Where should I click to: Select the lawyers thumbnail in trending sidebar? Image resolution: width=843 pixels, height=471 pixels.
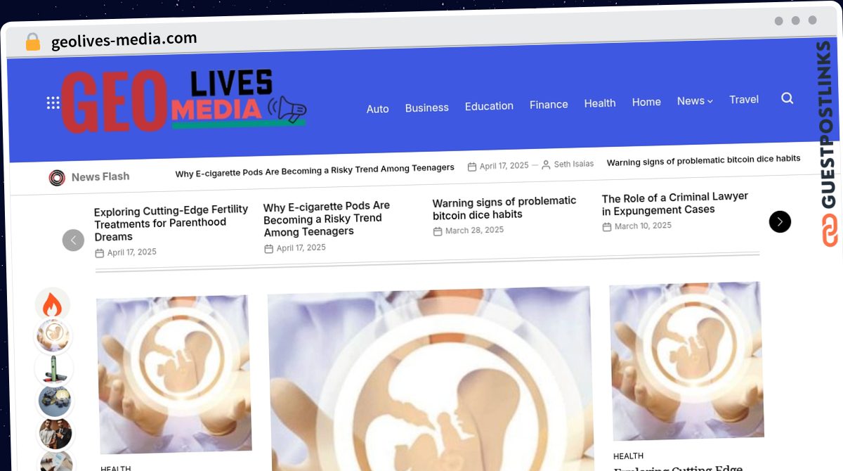55,433
